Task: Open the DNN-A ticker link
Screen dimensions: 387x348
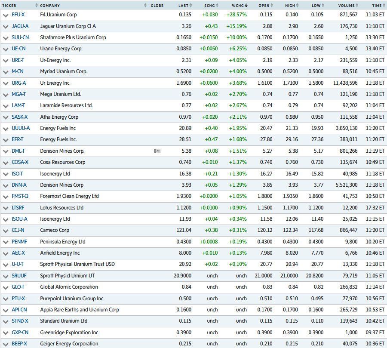Action: [x=19, y=185]
